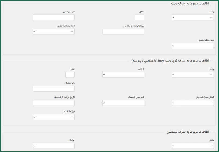Click the فوق دیپلم (فقط کارشناسی ناپیوسته) section heading
This screenshot has width=219, height=152.
[x=170, y=61]
